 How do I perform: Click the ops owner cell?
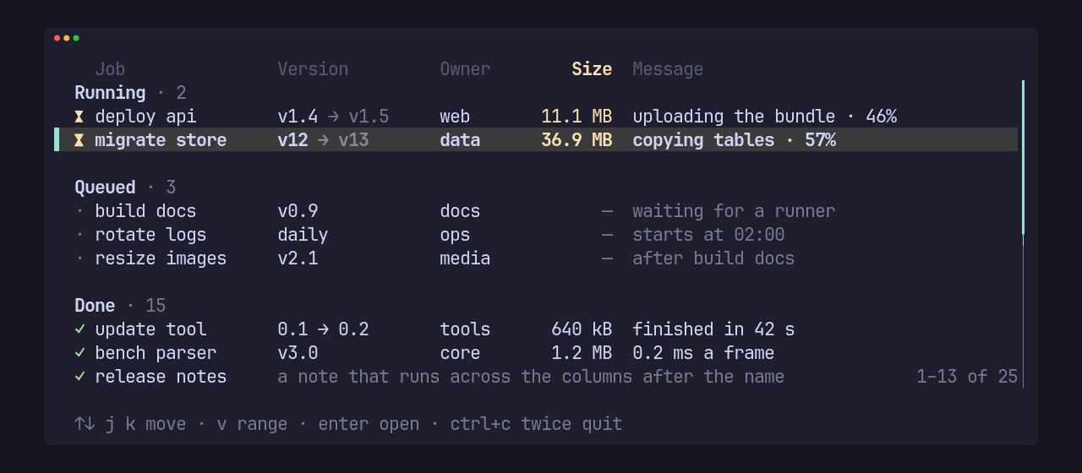(455, 235)
